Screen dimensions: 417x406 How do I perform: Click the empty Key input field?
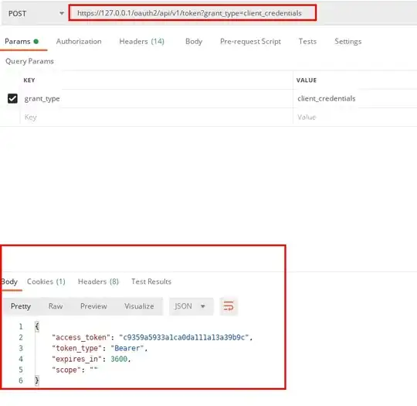pyautogui.click(x=157, y=118)
